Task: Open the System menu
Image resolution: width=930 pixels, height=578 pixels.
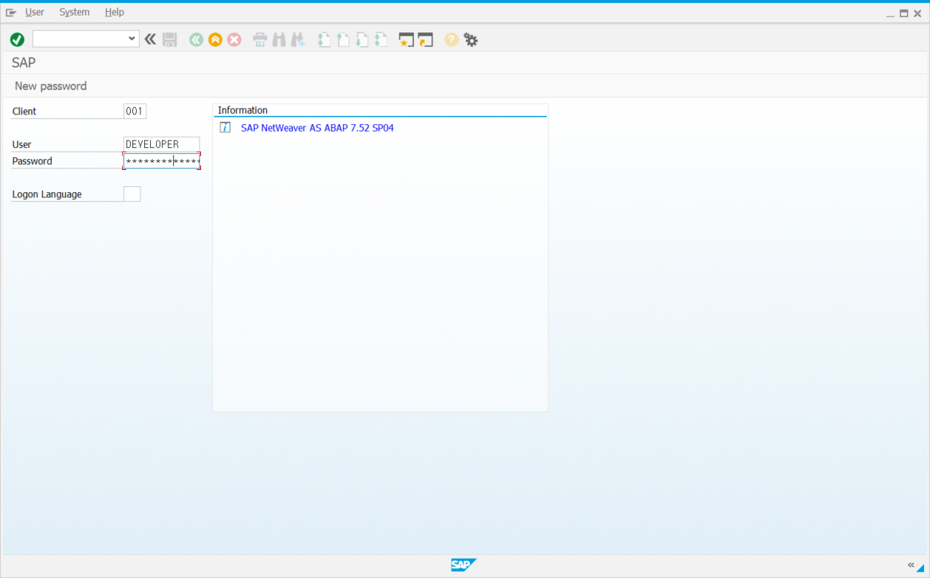Action: (x=75, y=12)
